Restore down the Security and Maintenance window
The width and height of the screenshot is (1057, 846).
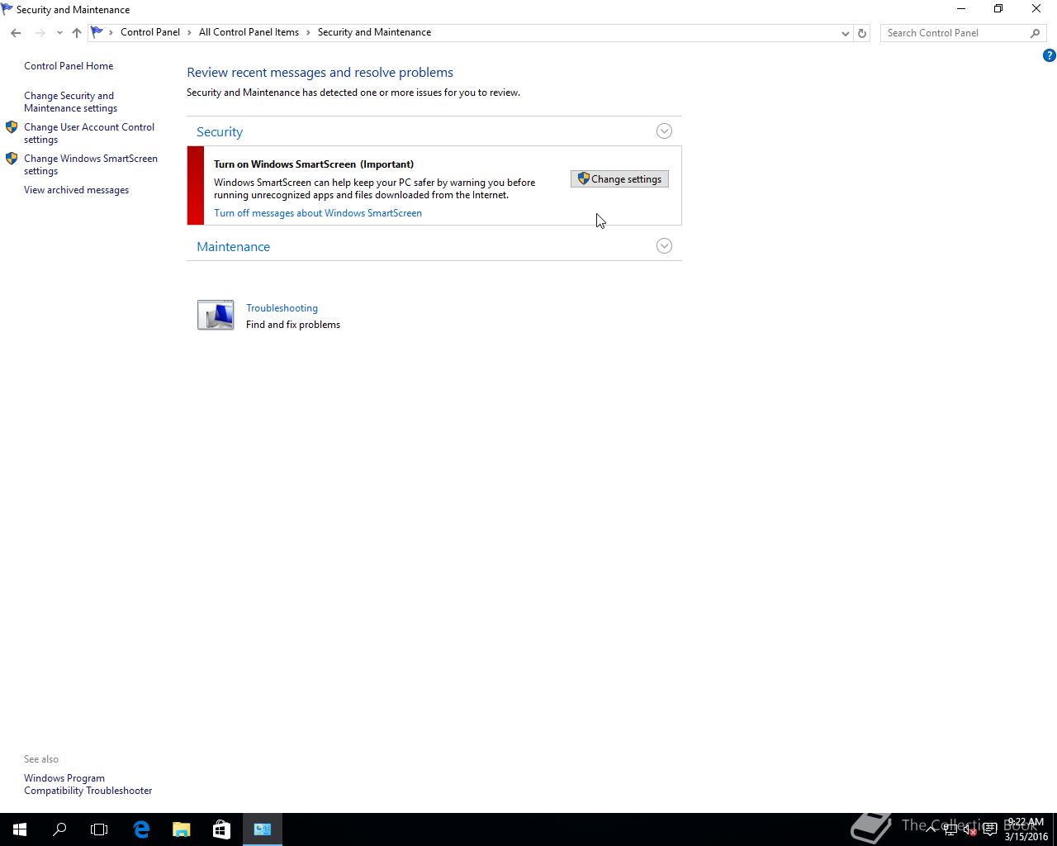998,9
